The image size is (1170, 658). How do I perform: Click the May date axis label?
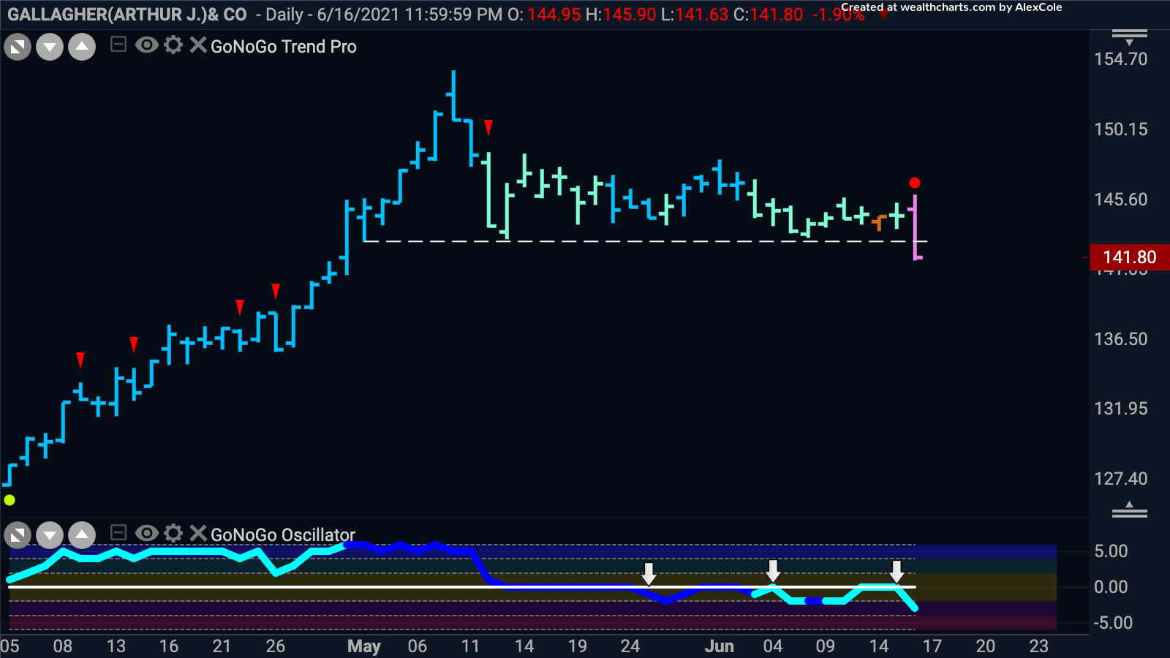pyautogui.click(x=364, y=646)
